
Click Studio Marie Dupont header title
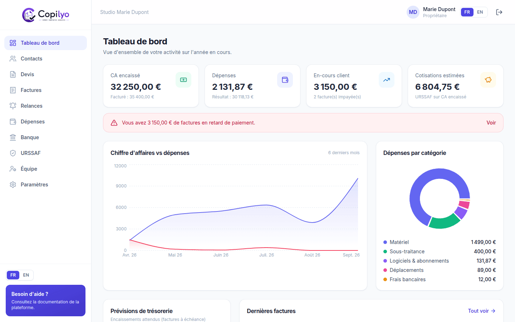coord(124,12)
